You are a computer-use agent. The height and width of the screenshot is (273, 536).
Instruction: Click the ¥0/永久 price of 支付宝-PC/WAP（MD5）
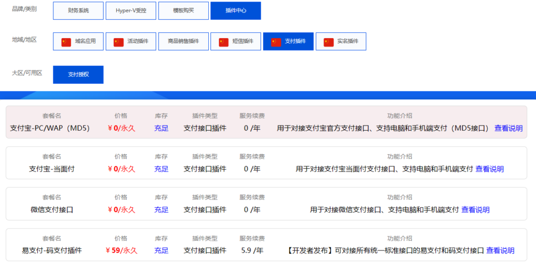click(x=121, y=128)
